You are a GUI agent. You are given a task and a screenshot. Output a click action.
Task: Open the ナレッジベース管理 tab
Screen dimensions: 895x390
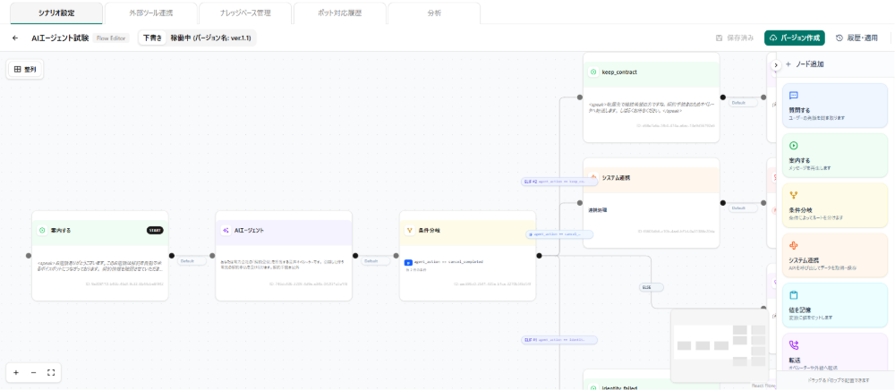(x=245, y=13)
